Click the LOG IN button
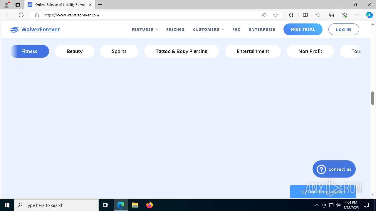Viewport: 376px width, 211px height. (x=344, y=29)
